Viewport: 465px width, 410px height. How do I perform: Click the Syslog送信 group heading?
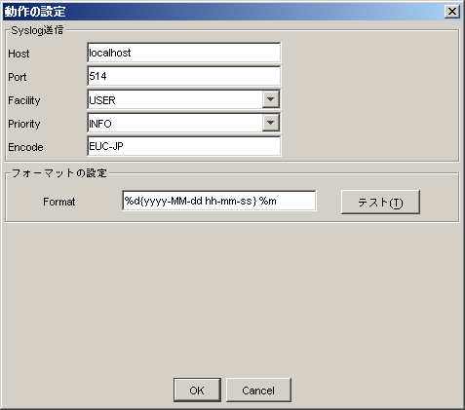click(x=37, y=30)
